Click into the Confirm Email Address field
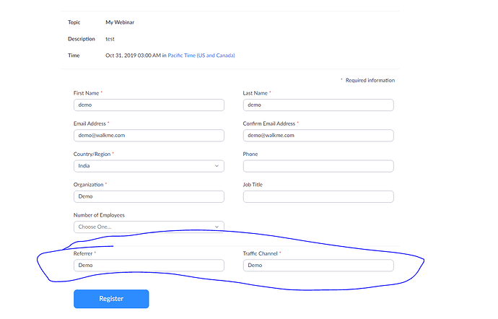 (318, 136)
